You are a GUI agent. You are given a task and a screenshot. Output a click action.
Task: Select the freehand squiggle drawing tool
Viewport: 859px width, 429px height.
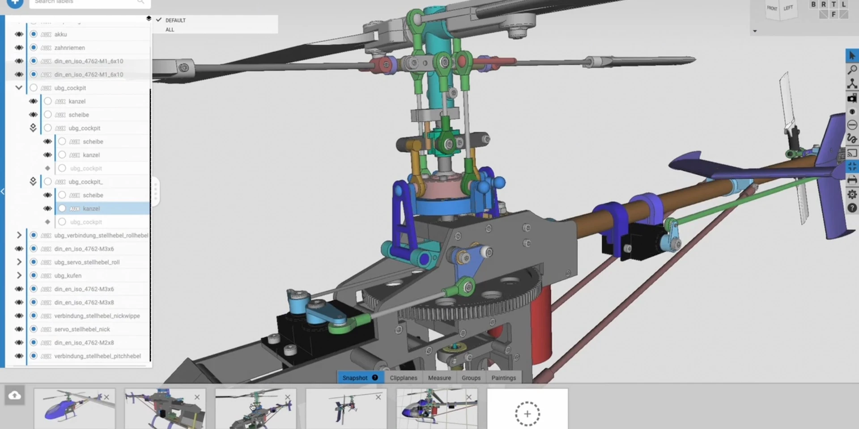tap(852, 139)
